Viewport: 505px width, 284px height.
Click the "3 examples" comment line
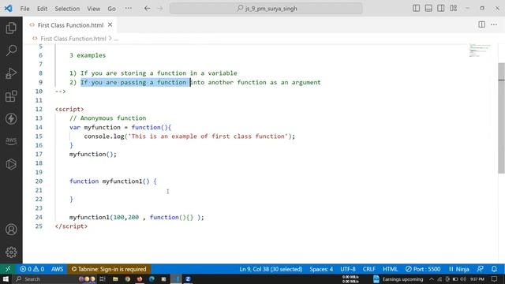88,55
